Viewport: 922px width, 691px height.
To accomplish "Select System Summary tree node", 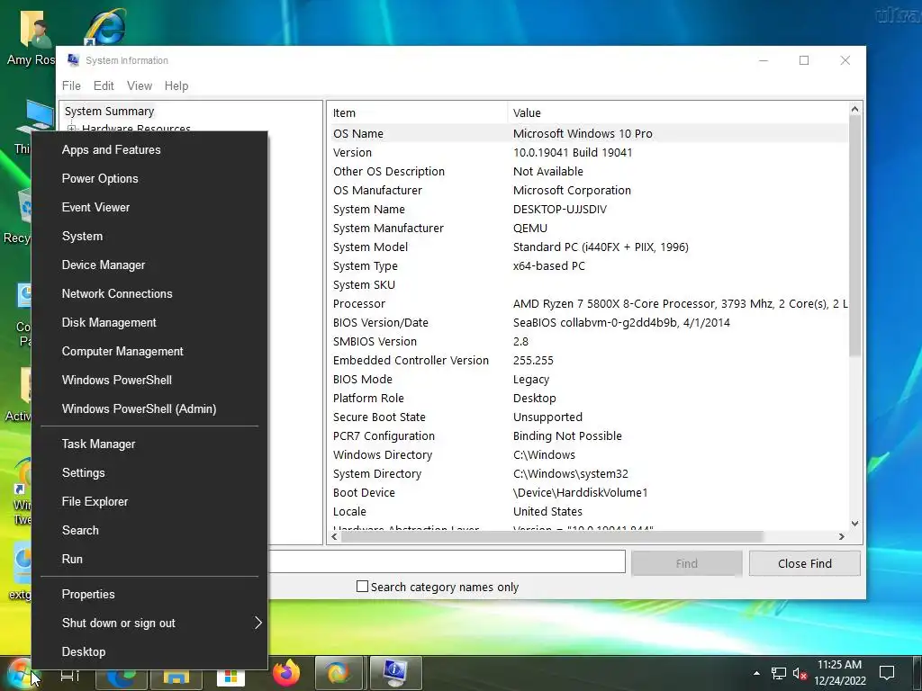I will coord(109,111).
